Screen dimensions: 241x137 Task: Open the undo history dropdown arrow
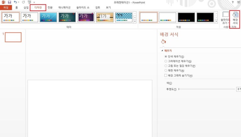(18, 2)
